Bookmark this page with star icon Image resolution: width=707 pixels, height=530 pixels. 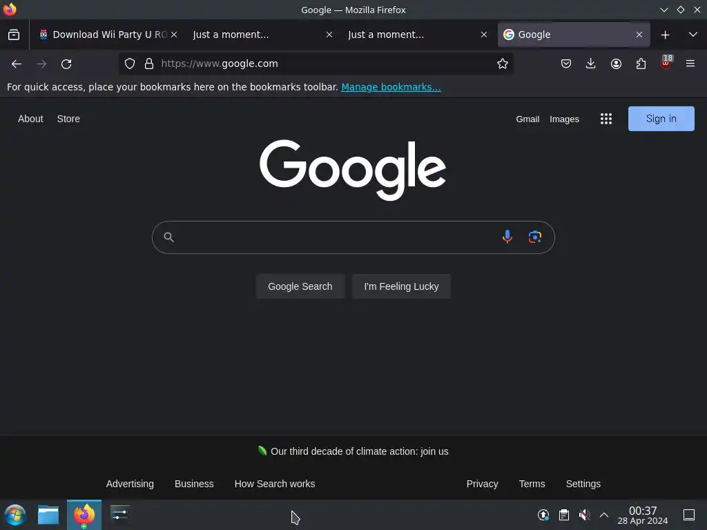coord(503,64)
